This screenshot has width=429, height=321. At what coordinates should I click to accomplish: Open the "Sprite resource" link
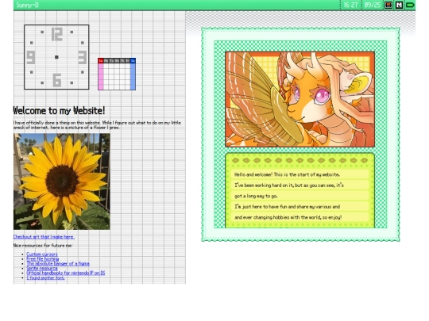(x=42, y=269)
